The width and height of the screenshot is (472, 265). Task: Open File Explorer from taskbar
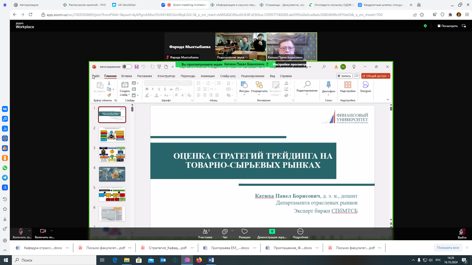point(127,260)
